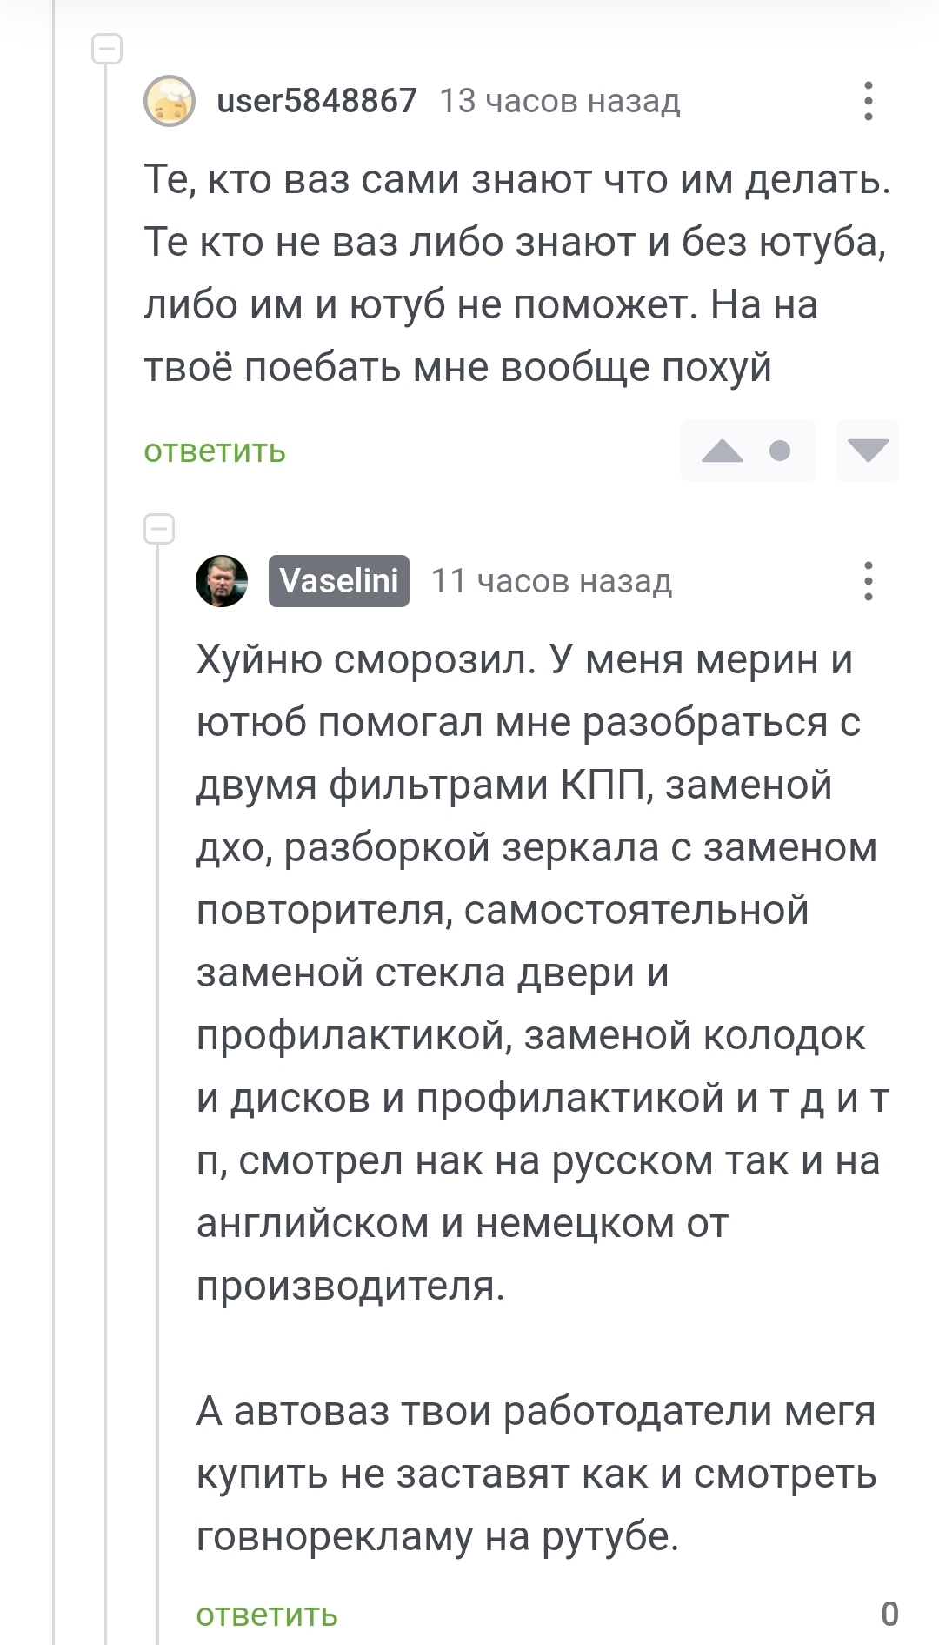Click the rating dot between vote arrows
The width and height of the screenshot is (939, 1645).
[x=780, y=451]
